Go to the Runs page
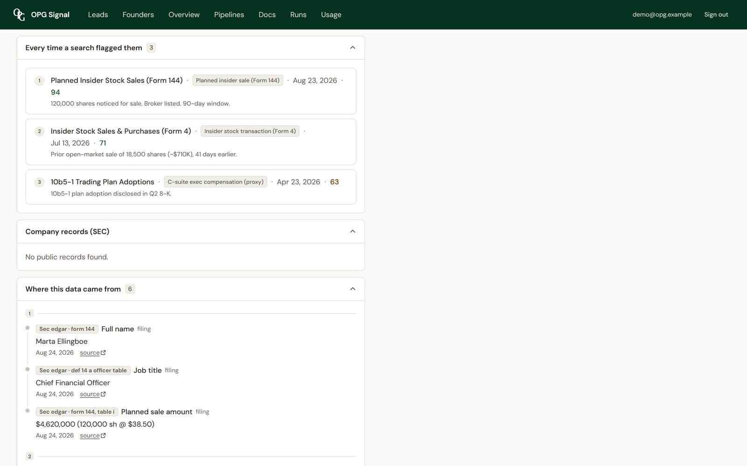The image size is (747, 466). tap(298, 14)
